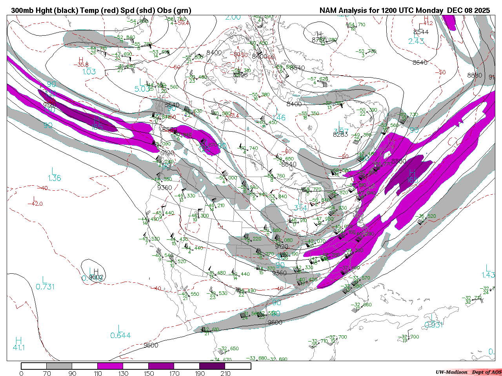Click the "70" tick label under the color bar
502x376 pixels.
click(47, 373)
